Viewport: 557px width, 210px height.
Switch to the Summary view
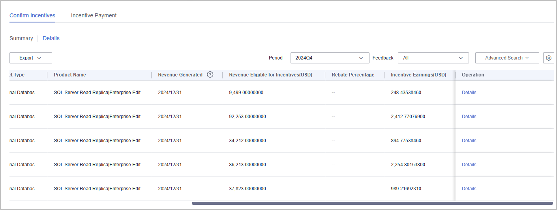(21, 38)
